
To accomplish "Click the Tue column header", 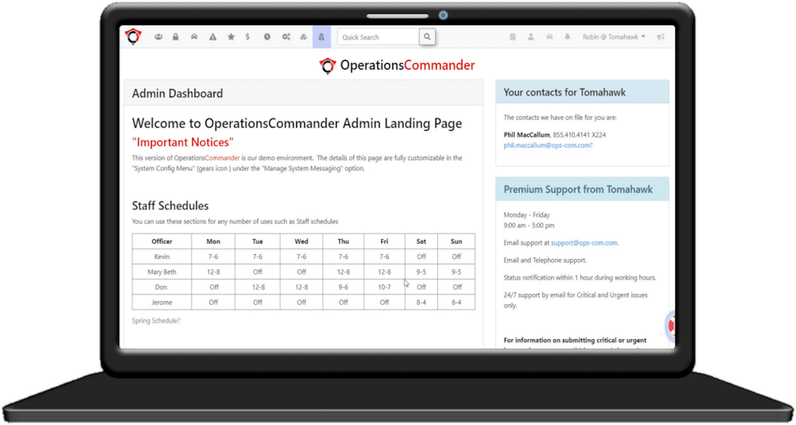I will [x=257, y=241].
